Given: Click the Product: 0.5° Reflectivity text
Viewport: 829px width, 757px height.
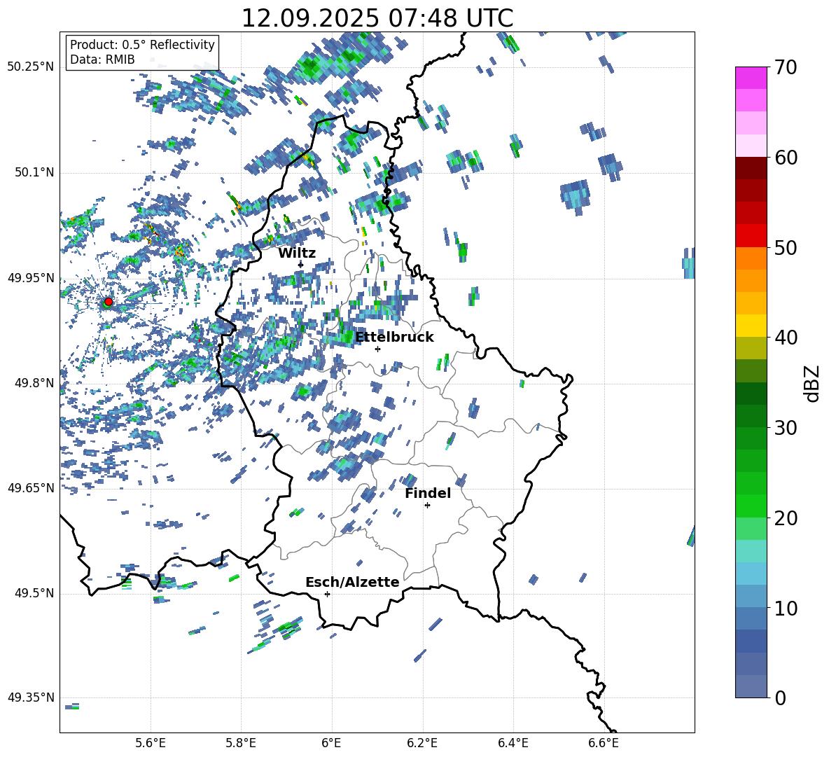Looking at the screenshot, I should click(142, 44).
